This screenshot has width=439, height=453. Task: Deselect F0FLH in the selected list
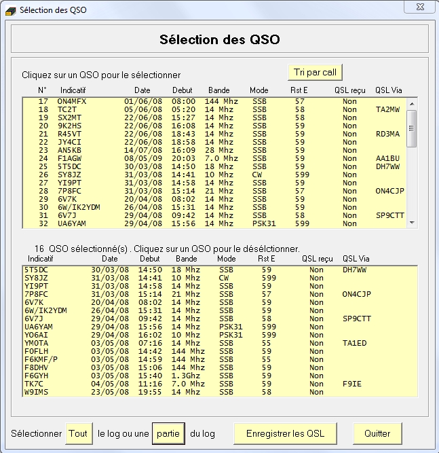220,351
